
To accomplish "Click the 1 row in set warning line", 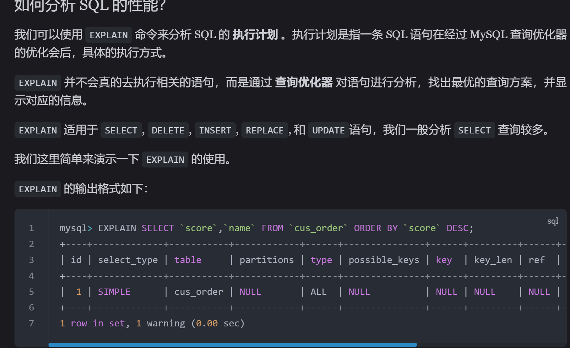I will point(152,323).
